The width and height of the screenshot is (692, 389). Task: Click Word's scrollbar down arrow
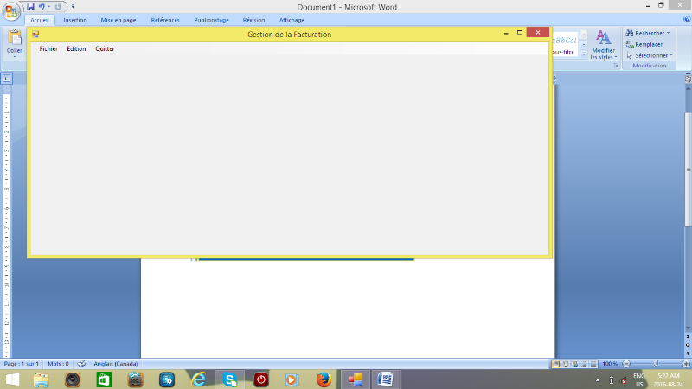click(688, 329)
